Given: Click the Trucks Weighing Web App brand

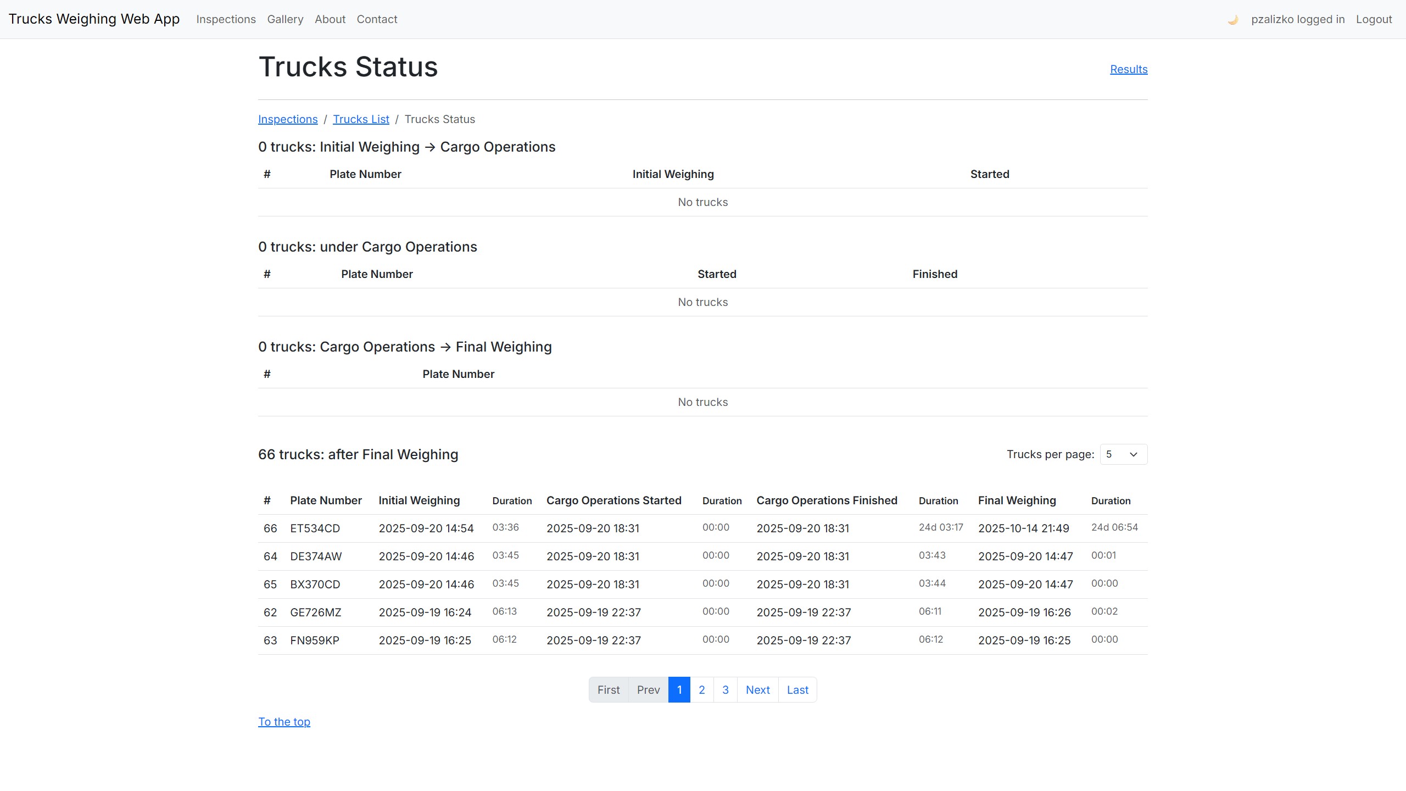Looking at the screenshot, I should coord(94,19).
